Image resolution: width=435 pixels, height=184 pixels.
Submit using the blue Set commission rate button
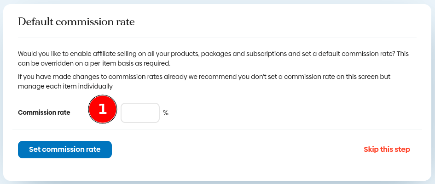(x=65, y=150)
